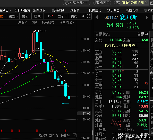Click sell-two price 54.97
The height and width of the screenshot is (140, 153).
point(117,63)
